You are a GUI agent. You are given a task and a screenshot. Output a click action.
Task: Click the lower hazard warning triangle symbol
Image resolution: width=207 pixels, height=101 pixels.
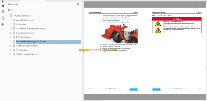coord(158,30)
